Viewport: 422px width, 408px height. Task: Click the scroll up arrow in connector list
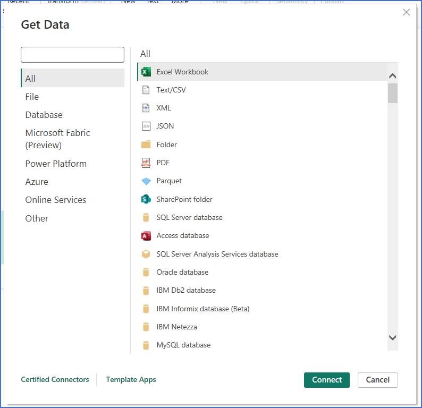coord(392,76)
